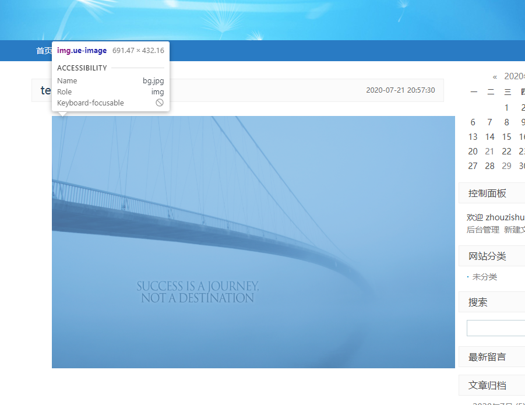Click the 控制面板 panel heading
The height and width of the screenshot is (405, 525).
pyautogui.click(x=487, y=193)
